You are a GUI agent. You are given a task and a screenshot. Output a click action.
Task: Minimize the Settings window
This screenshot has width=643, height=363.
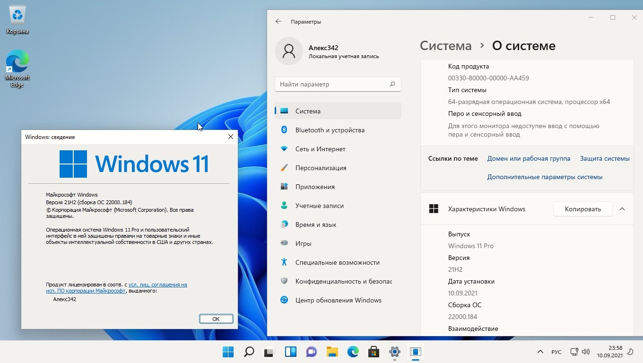point(591,17)
